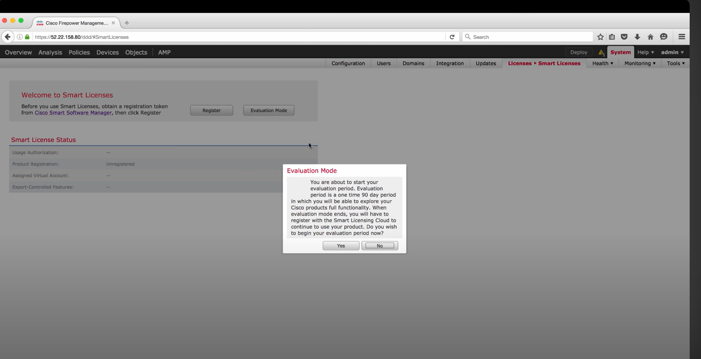Open the downloads arrow icon
Screen dimensions: 701x359
pyautogui.click(x=637, y=37)
